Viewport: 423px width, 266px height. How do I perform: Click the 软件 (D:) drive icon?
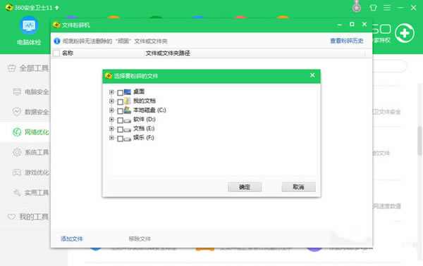(128, 120)
